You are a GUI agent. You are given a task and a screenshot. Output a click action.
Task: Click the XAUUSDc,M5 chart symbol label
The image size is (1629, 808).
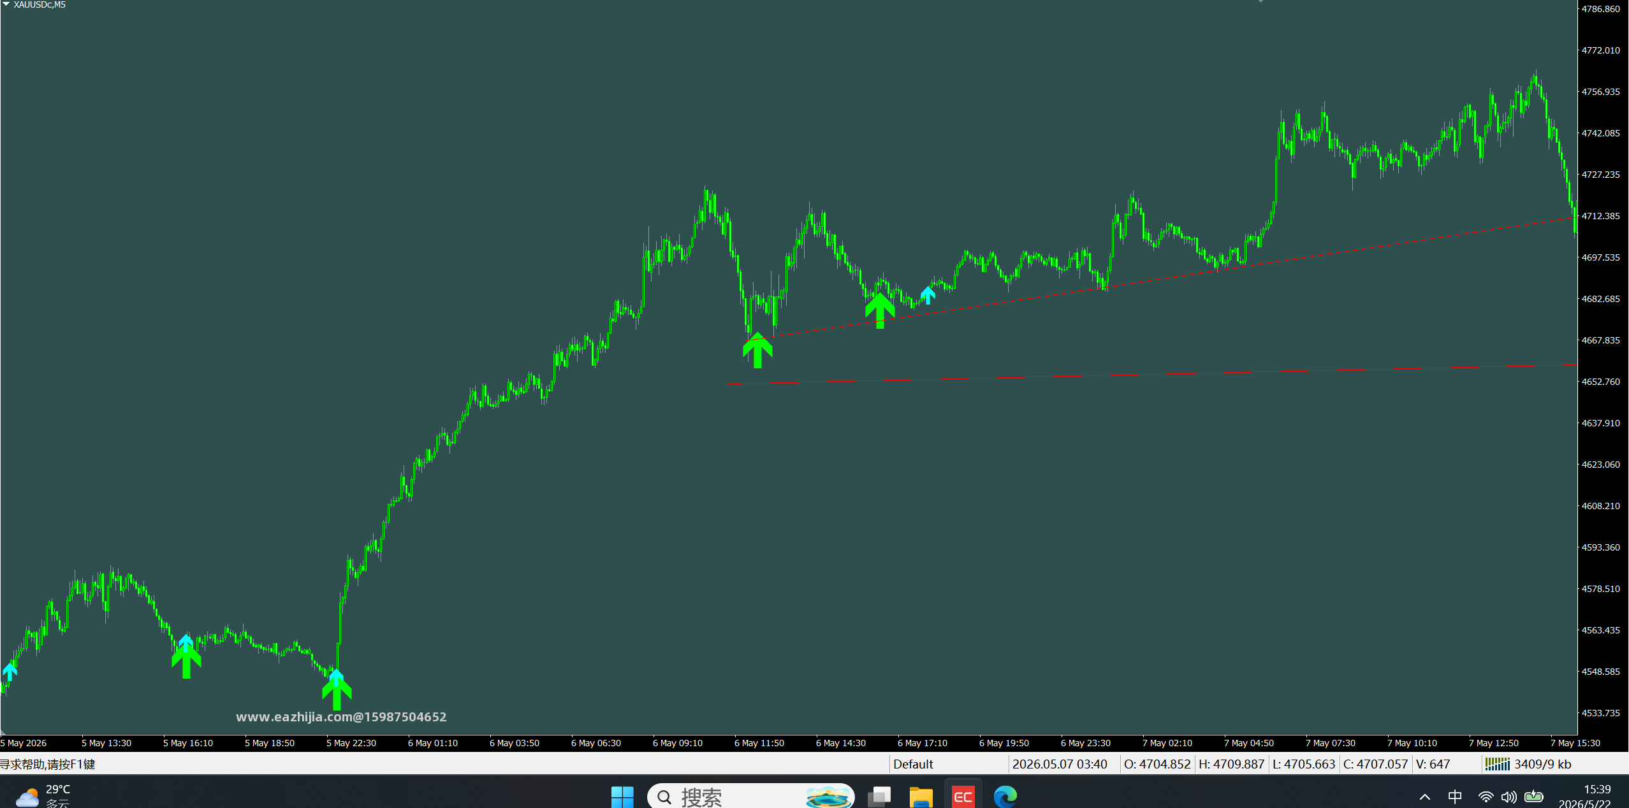[40, 4]
